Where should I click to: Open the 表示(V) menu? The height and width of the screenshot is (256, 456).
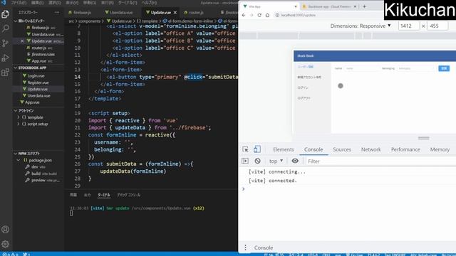pos(72,3)
